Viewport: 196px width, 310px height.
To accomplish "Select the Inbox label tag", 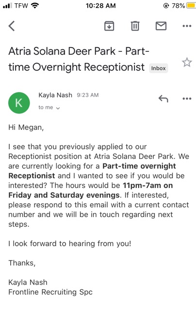I will 158,68.
